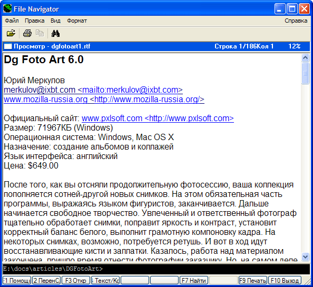Click the F7 Найти function button

194,280
